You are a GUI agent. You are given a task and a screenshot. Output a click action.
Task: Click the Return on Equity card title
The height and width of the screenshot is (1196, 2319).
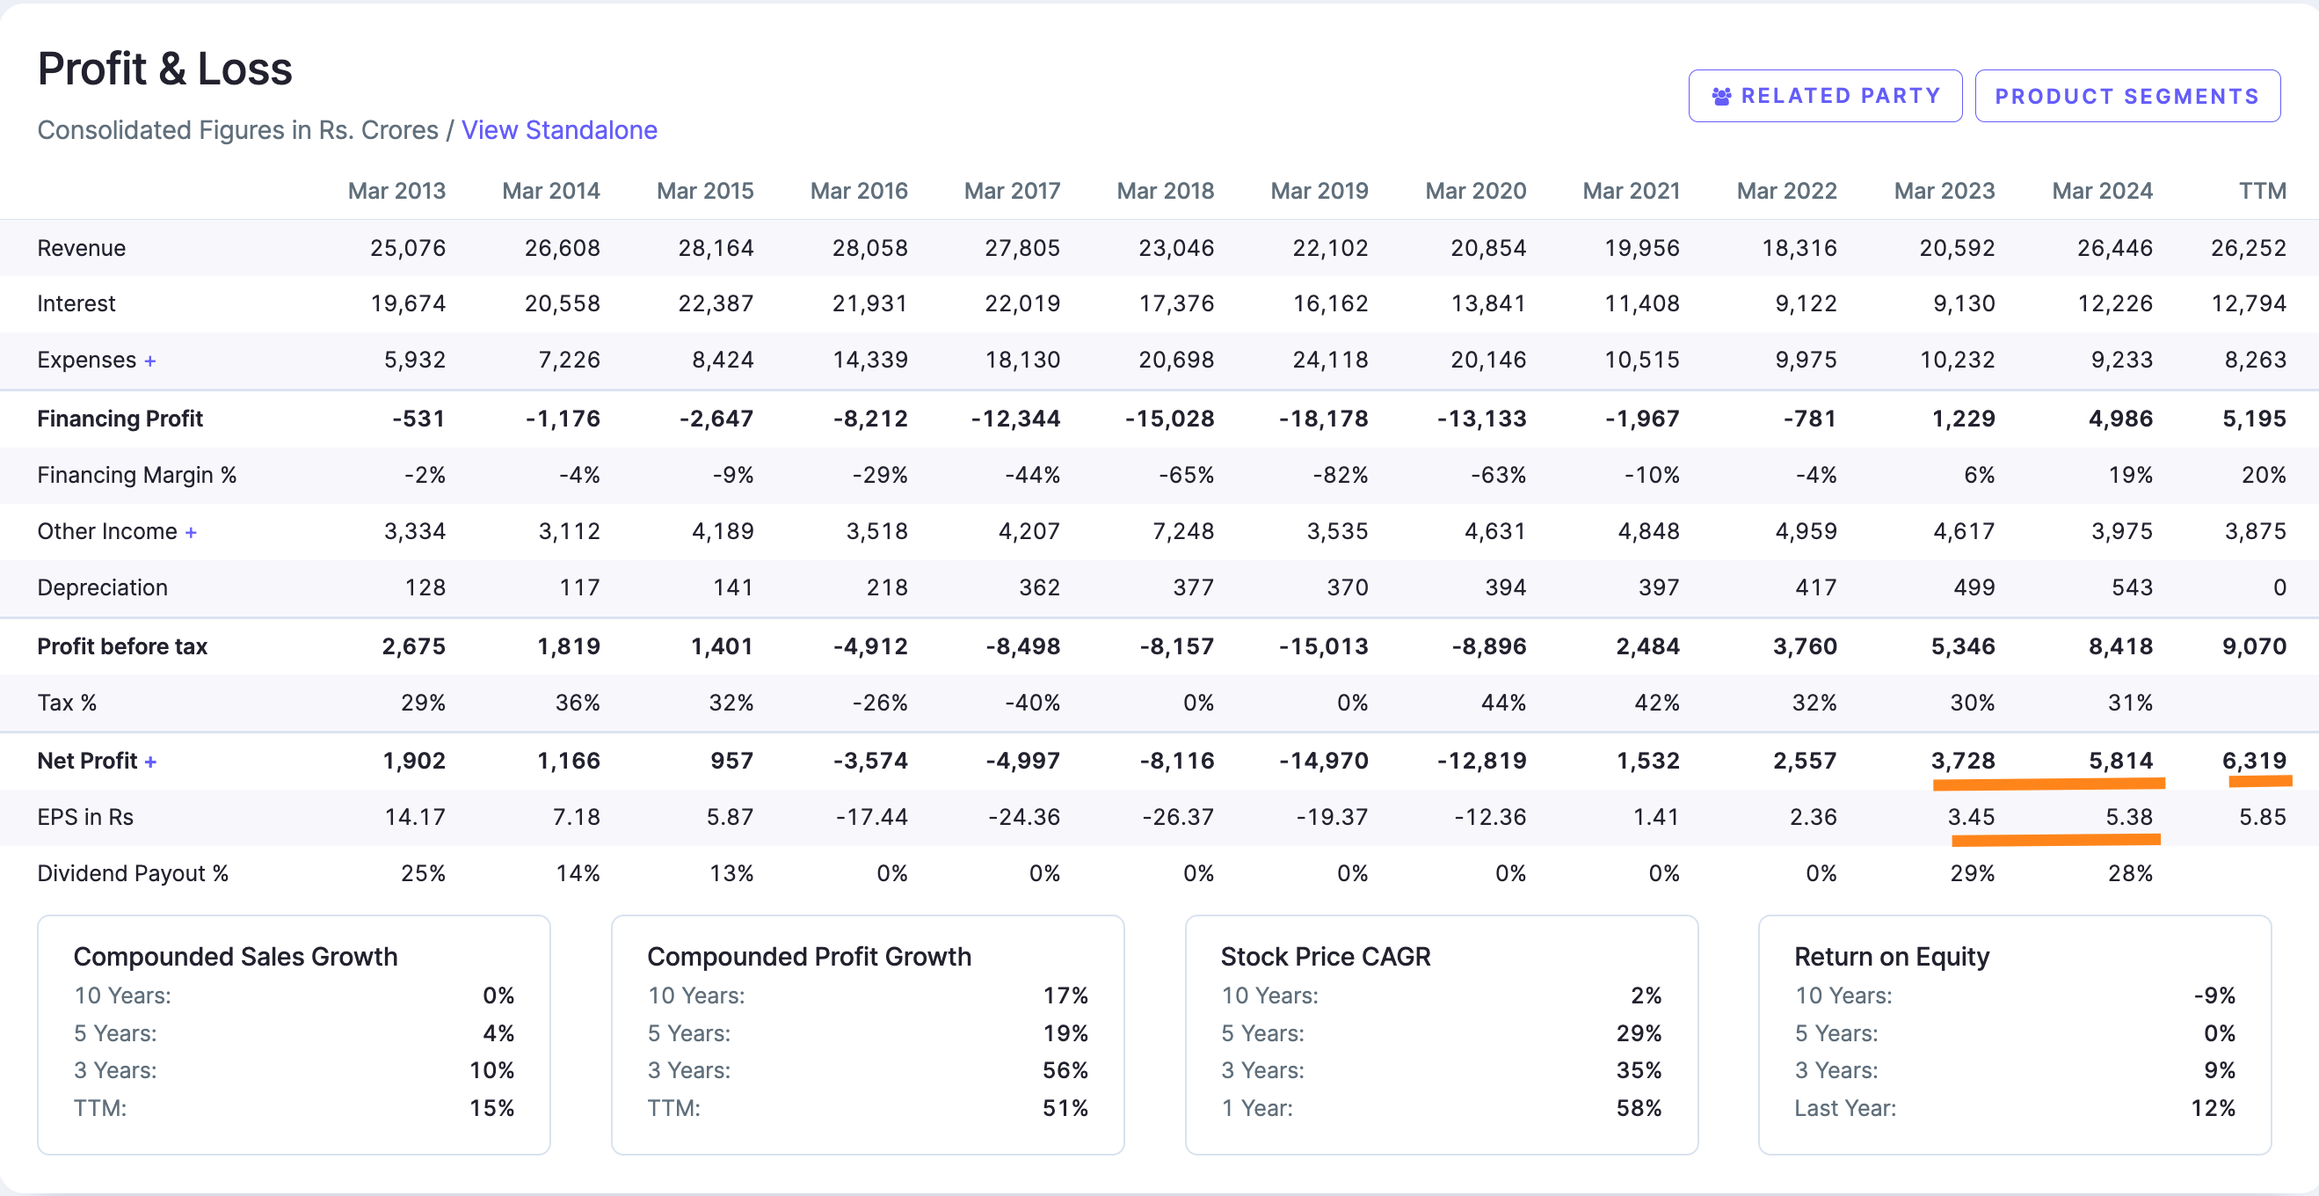pyautogui.click(x=1892, y=957)
